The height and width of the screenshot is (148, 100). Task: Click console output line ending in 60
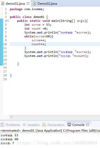[9, 139]
